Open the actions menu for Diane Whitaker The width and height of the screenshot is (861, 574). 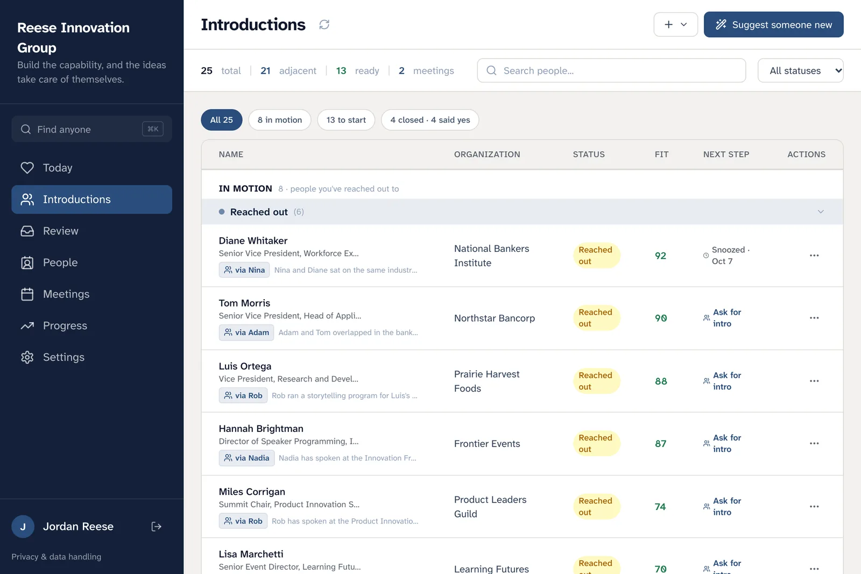814,256
